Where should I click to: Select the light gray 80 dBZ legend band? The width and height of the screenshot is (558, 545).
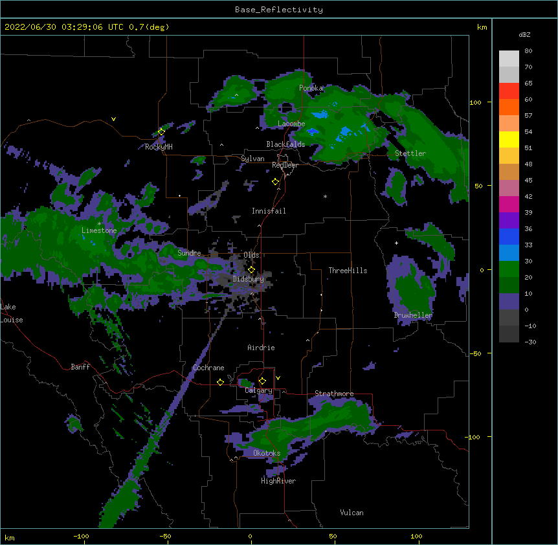(509, 59)
